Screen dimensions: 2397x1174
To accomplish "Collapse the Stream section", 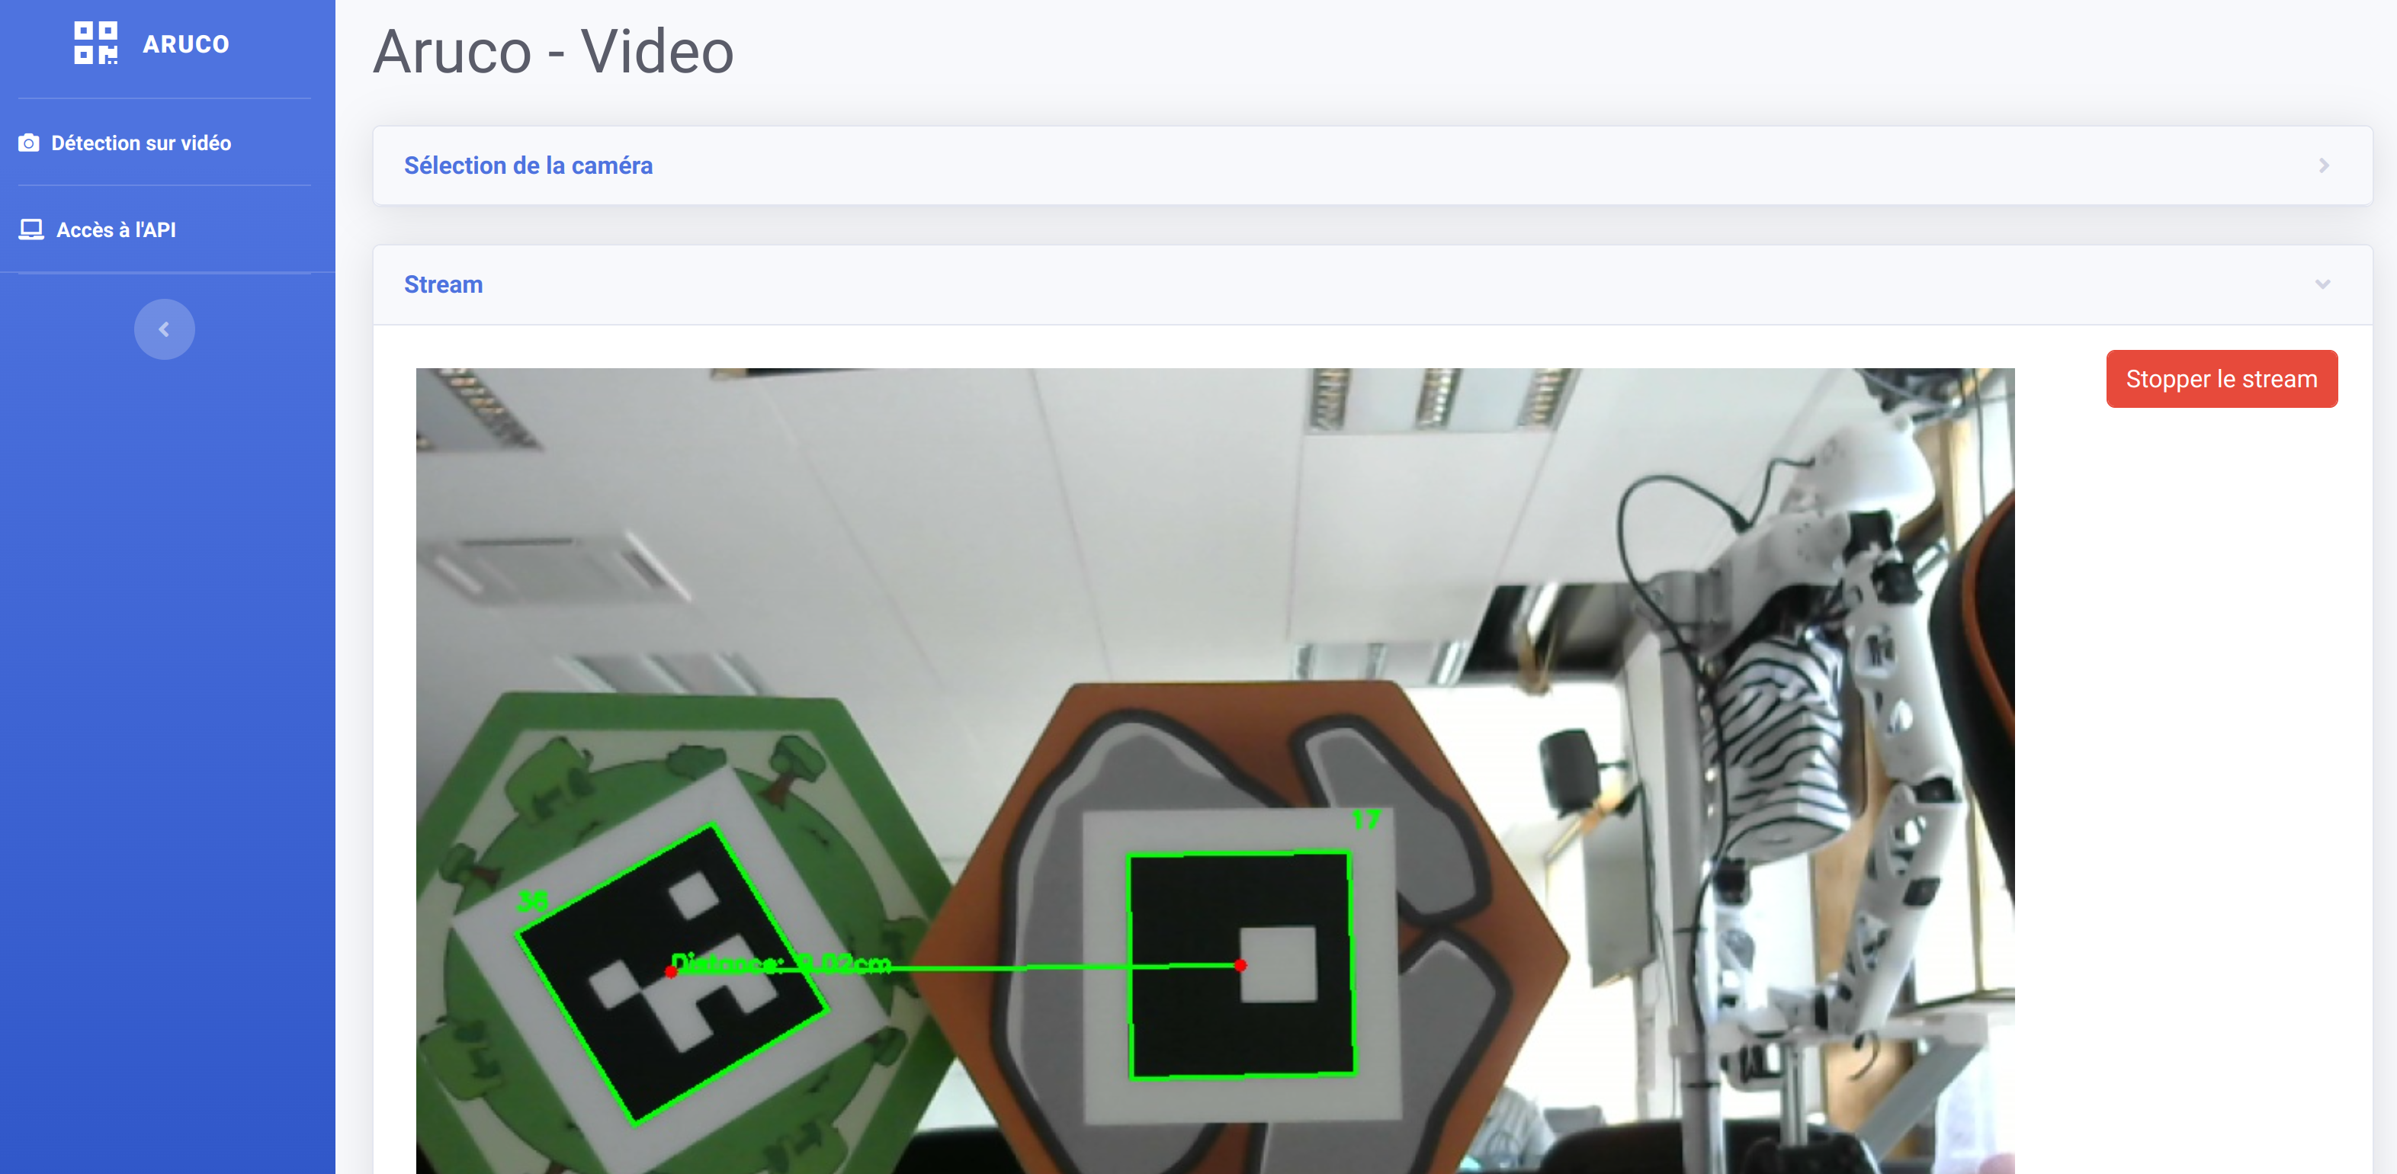I will [1368, 284].
